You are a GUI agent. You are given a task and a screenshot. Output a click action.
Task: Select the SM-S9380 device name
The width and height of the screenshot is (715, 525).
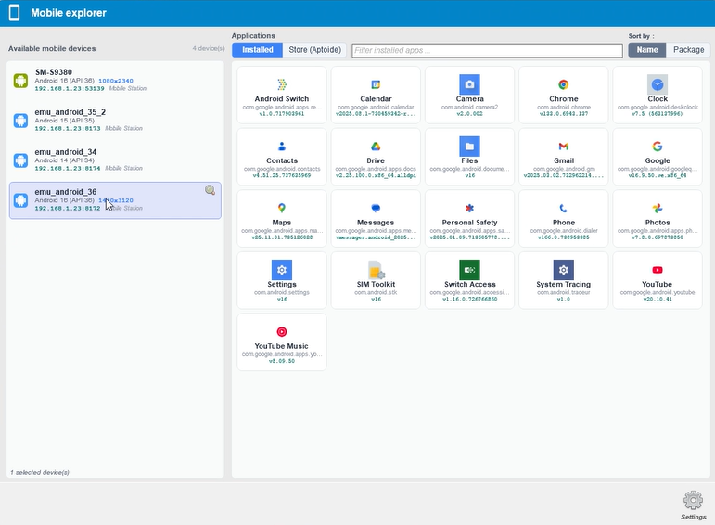point(54,72)
